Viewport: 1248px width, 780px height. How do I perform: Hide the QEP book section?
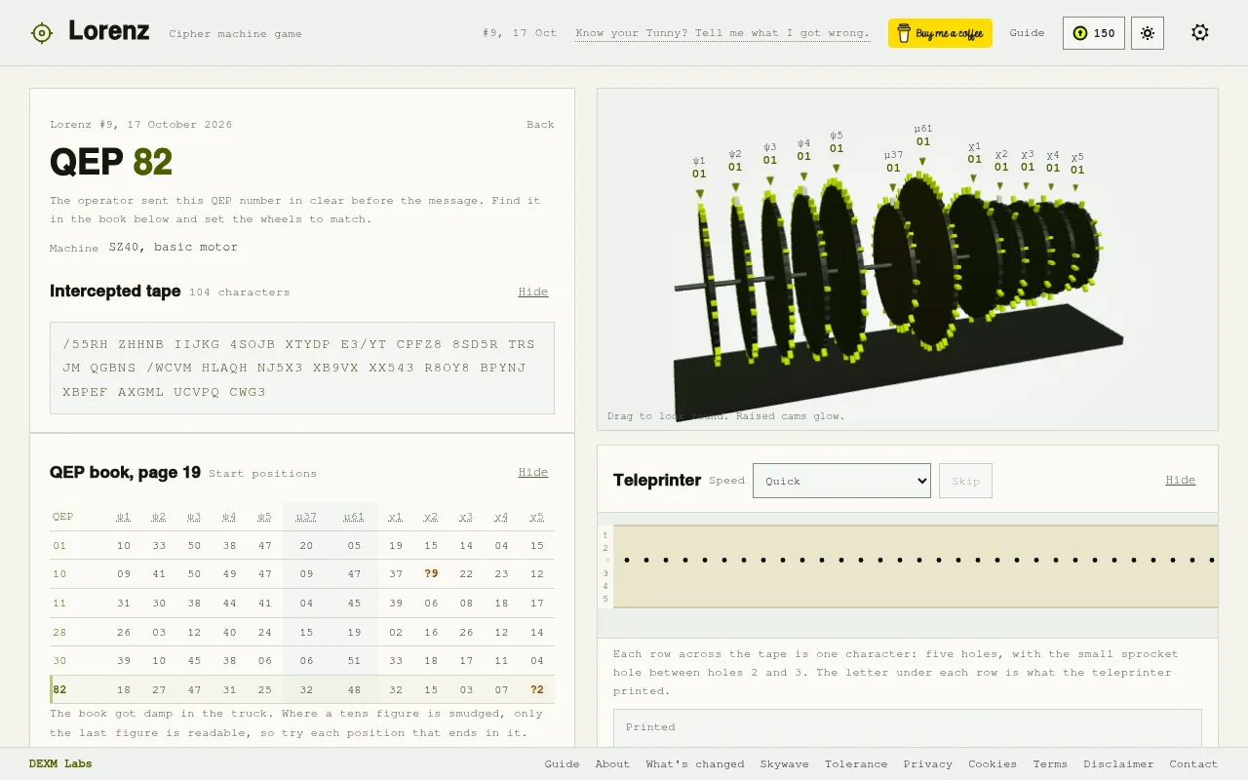[533, 472]
